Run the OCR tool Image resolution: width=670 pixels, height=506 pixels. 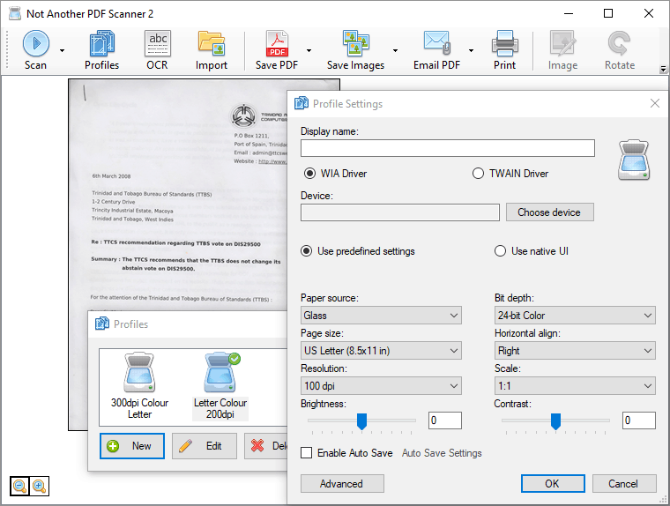tap(158, 43)
